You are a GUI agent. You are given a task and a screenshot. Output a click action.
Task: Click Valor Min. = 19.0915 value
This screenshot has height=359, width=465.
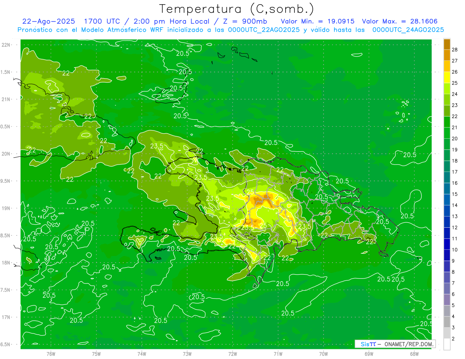[x=317, y=21]
